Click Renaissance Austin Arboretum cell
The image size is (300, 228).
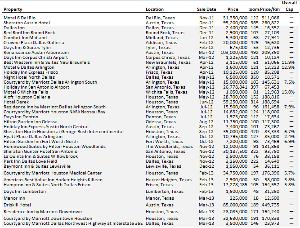click(36, 53)
